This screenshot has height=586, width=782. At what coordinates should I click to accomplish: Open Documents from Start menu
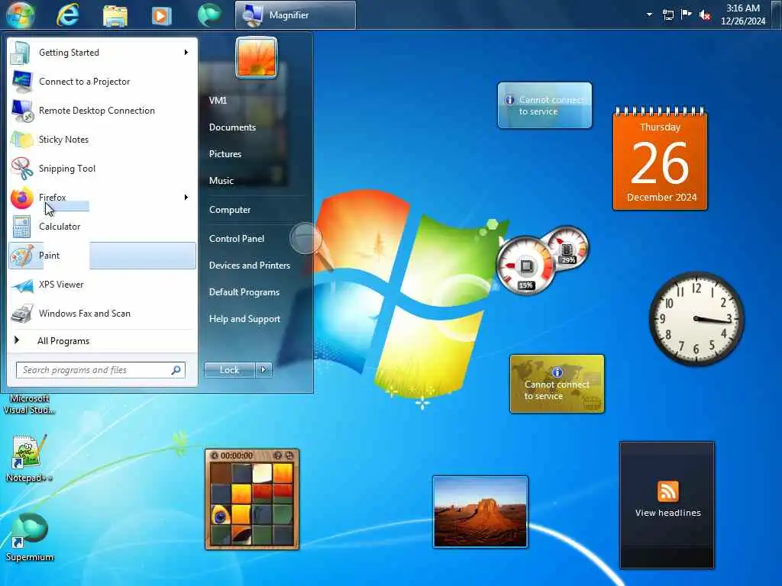coord(232,127)
